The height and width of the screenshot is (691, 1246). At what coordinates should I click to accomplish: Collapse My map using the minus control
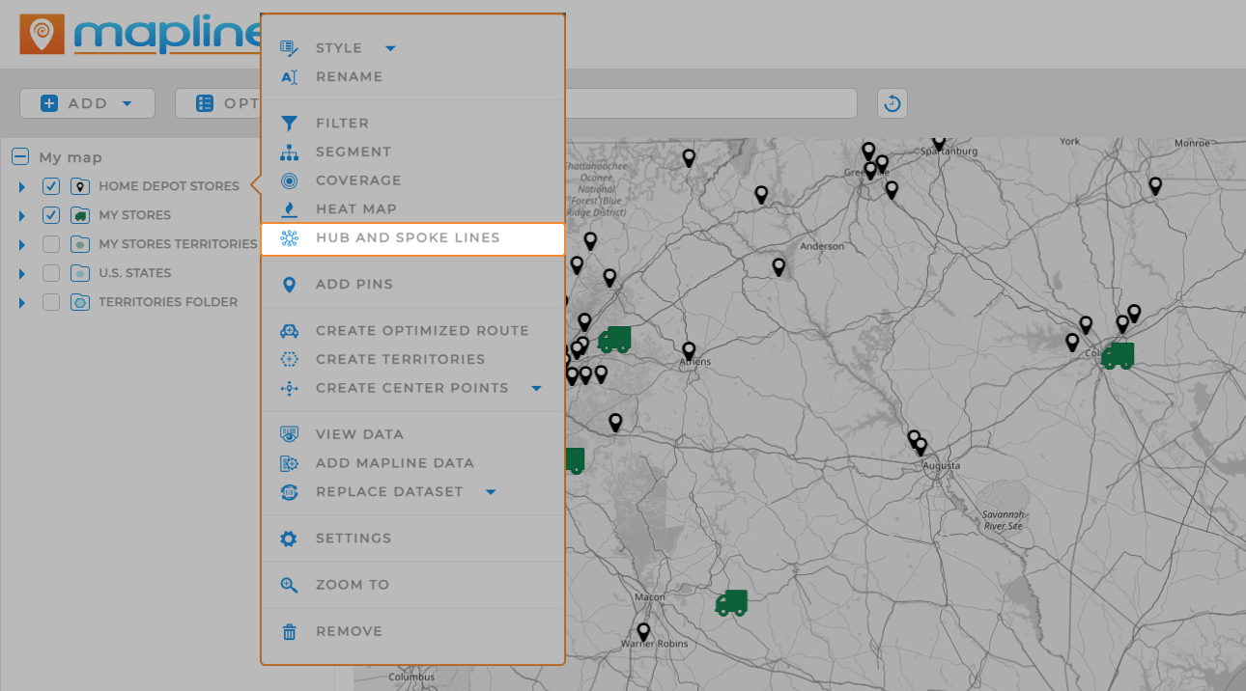pyautogui.click(x=21, y=156)
